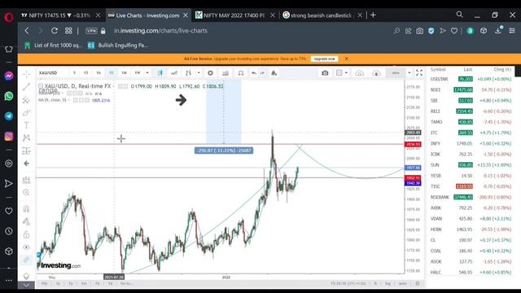Click the Go to date button

(x=127, y=283)
